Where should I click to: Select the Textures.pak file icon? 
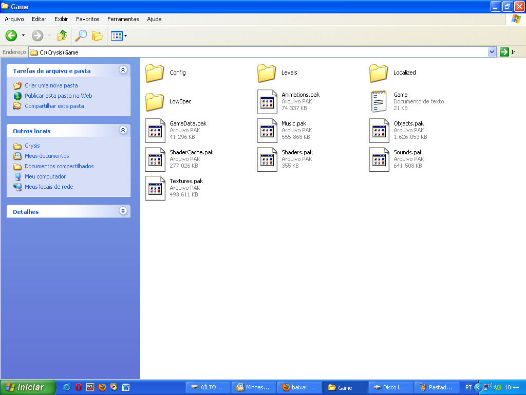[155, 188]
